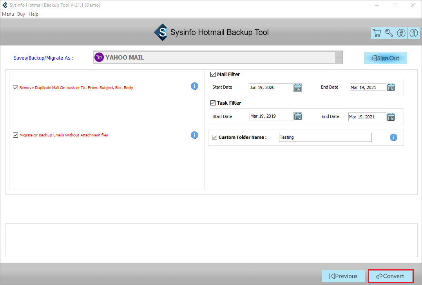Uncheck the Mail Filter checkbox

(x=213, y=74)
